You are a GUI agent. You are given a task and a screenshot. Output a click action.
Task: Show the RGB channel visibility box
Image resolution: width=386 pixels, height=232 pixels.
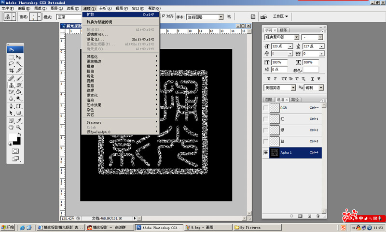266,108
